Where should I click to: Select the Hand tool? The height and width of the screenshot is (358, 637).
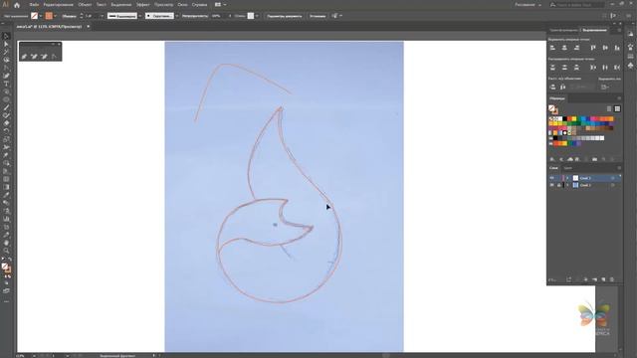(6, 243)
